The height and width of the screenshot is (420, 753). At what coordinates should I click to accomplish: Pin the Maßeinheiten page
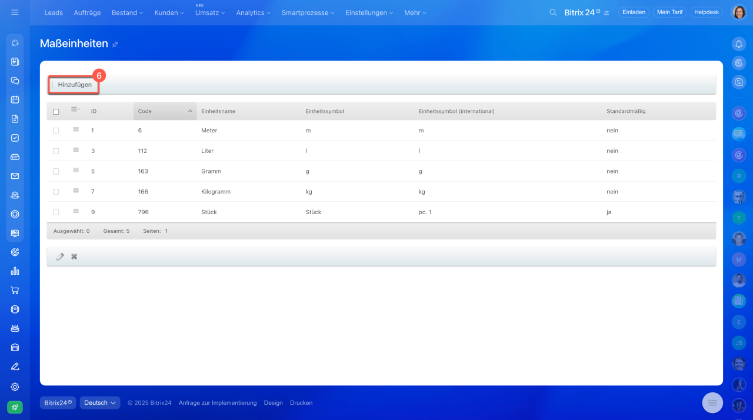[115, 44]
